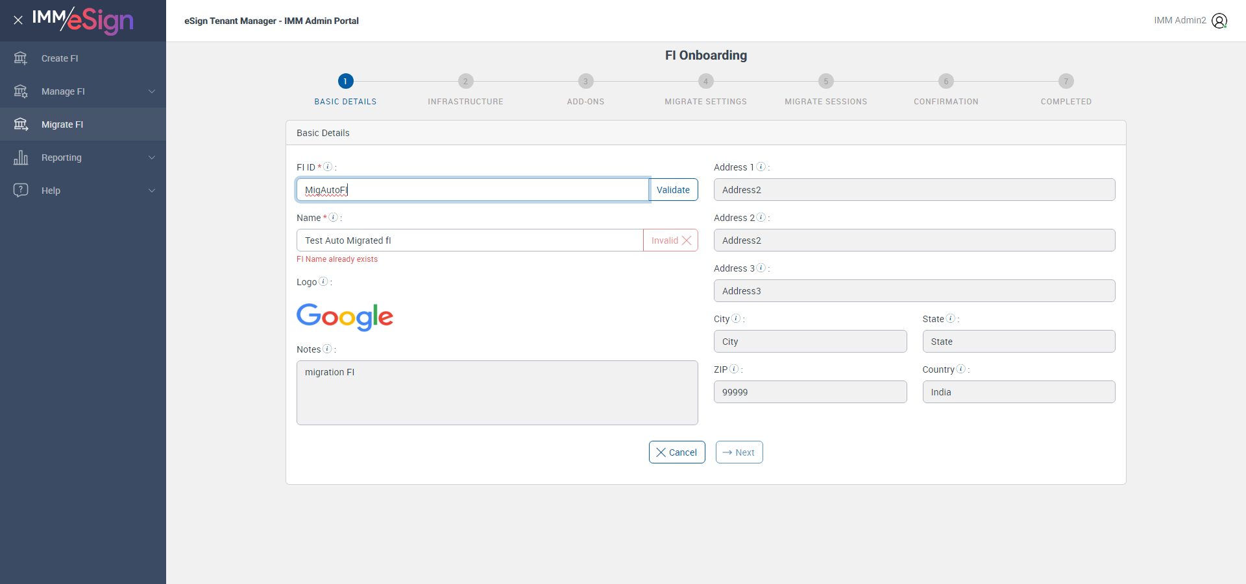Expand the Reporting menu chevron

click(152, 158)
